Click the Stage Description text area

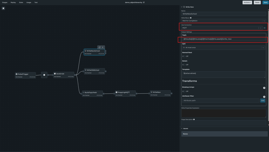[224, 123]
